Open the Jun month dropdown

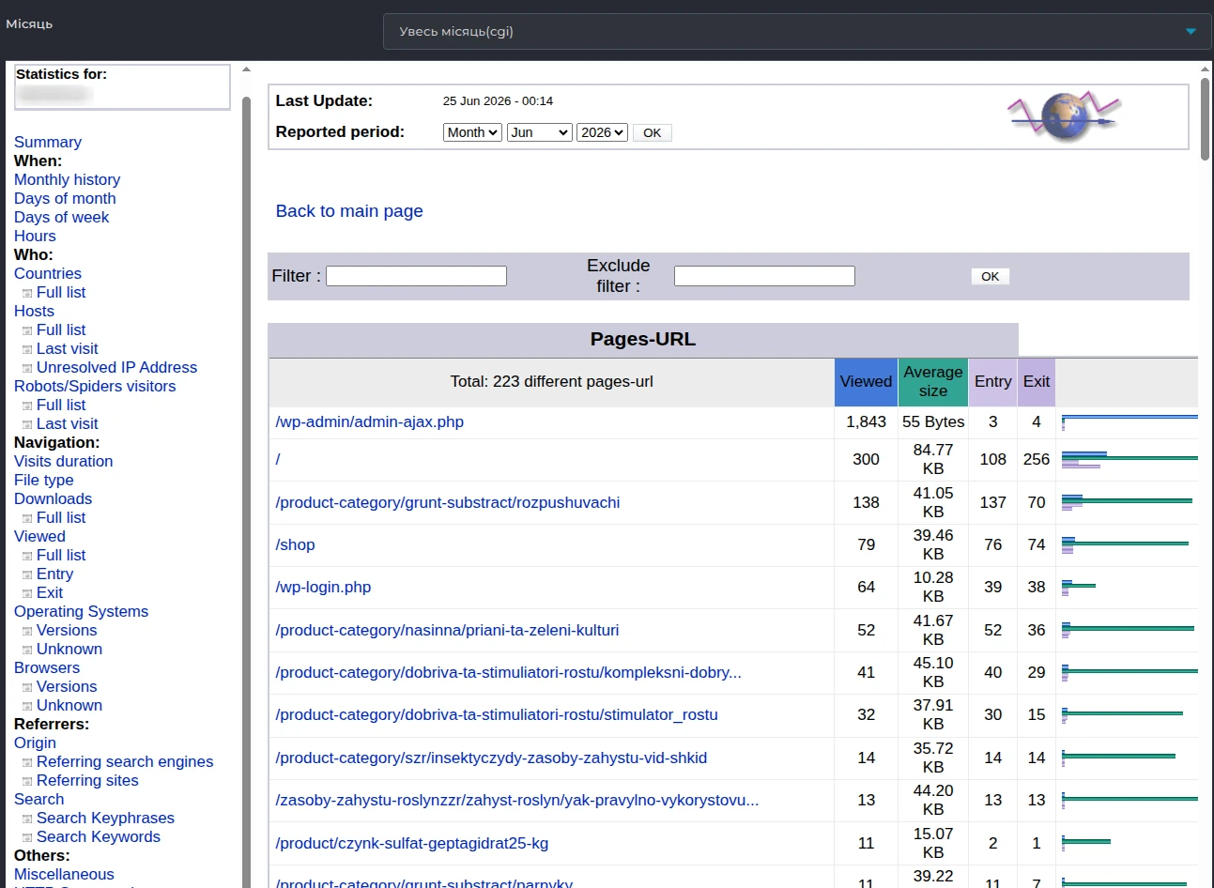[540, 132]
